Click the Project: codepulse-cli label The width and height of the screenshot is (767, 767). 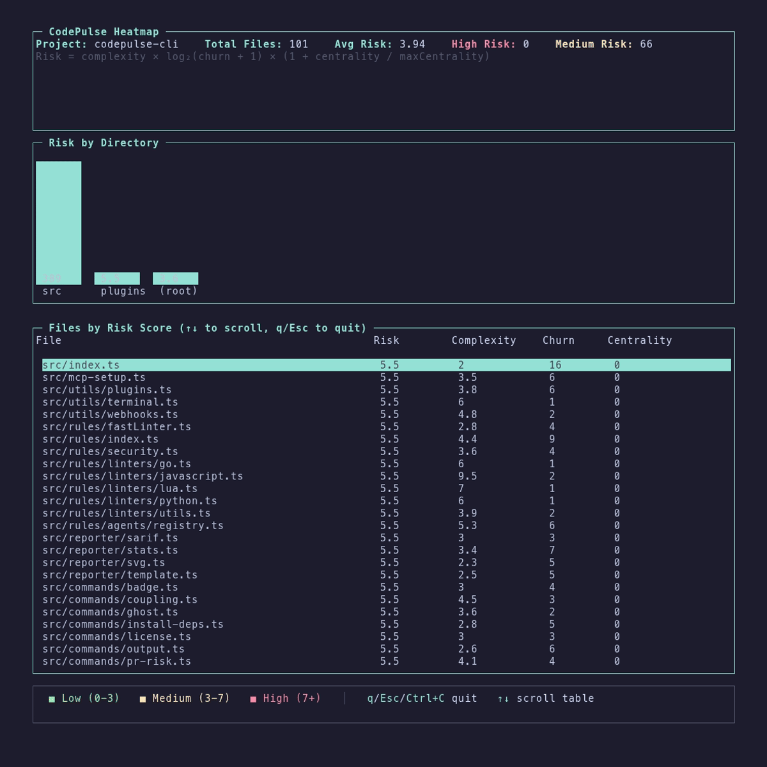point(107,44)
